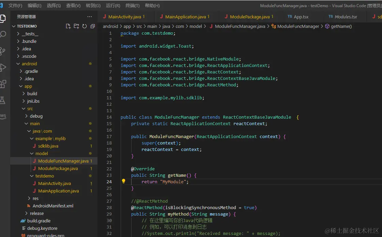Click the Java icon in MainActivity.java tab

pos(105,17)
